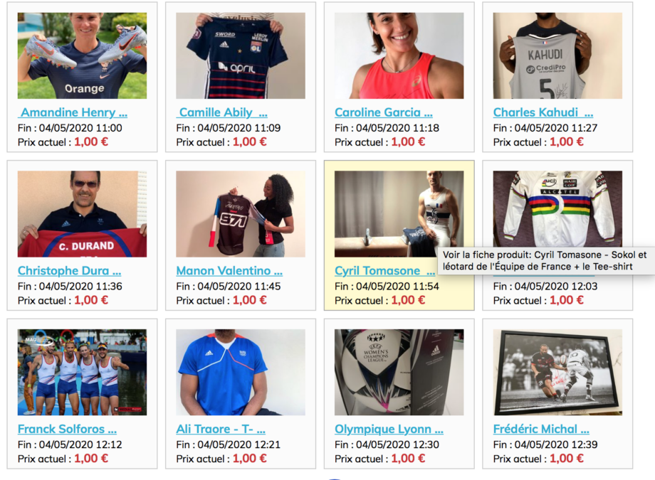Click the navy OL april jersey image
Viewport: 655px width, 480px height.
point(241,55)
